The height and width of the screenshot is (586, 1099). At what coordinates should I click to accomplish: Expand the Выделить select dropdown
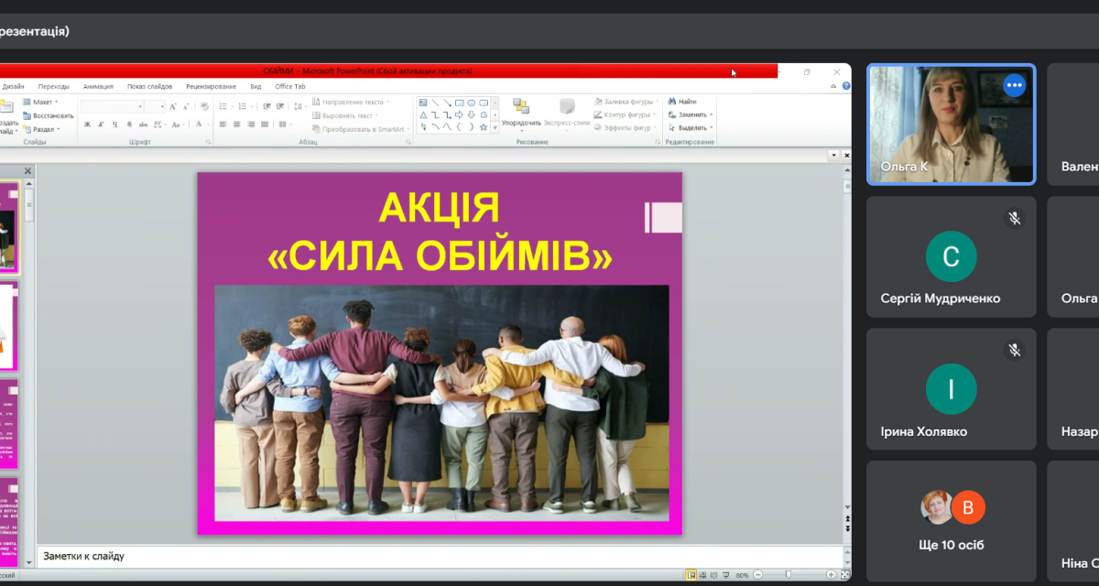coord(691,128)
